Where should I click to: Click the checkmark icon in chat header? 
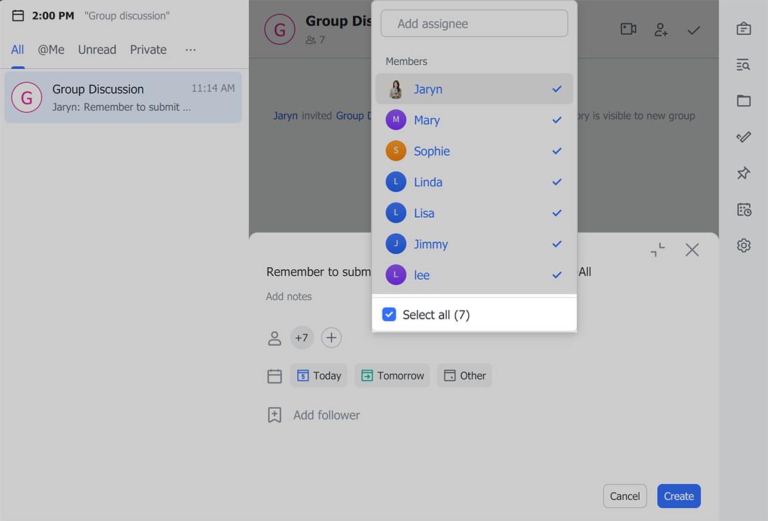pyautogui.click(x=694, y=30)
